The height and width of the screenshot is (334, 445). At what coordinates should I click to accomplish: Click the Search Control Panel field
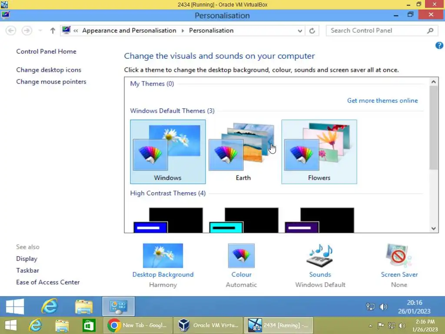(x=382, y=30)
